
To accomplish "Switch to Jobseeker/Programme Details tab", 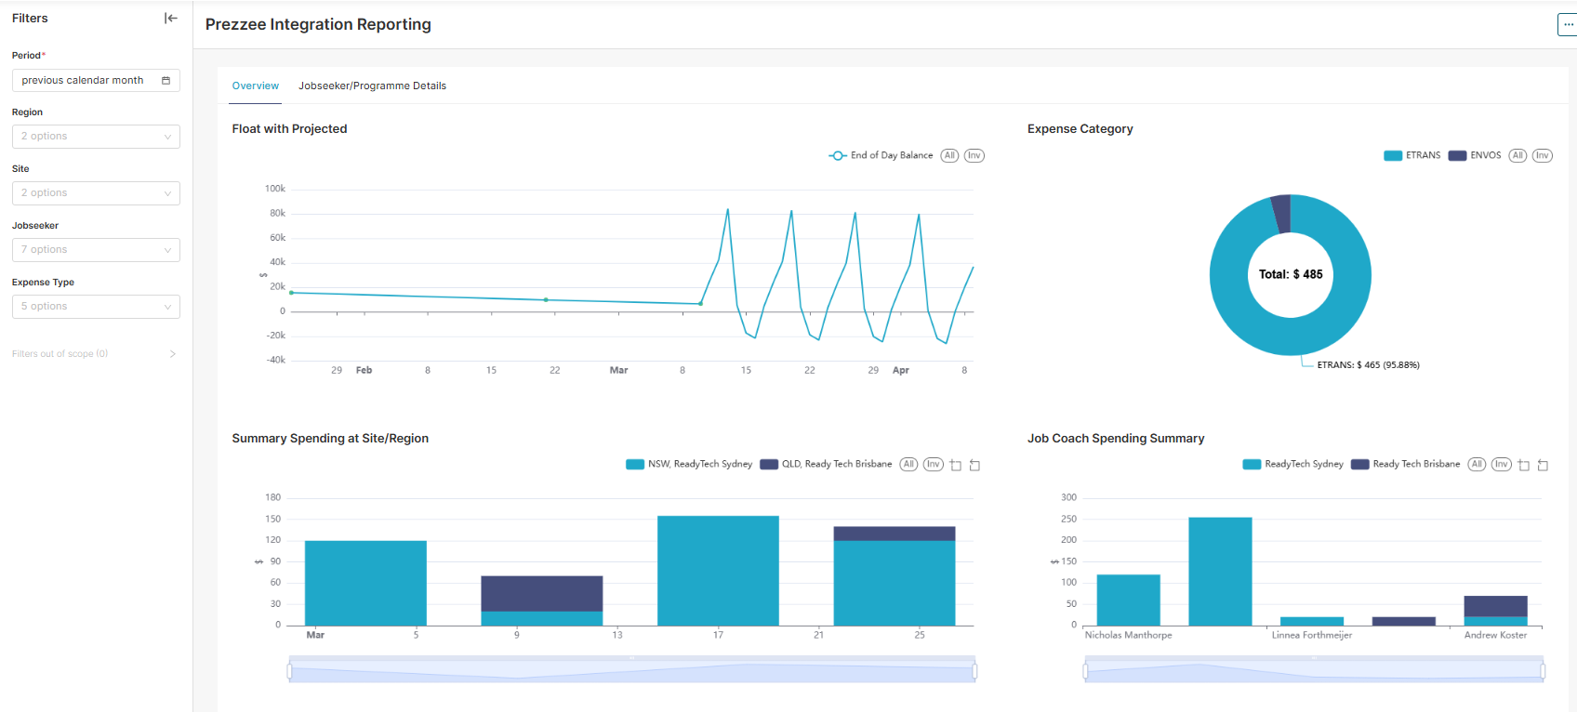I will (x=372, y=86).
